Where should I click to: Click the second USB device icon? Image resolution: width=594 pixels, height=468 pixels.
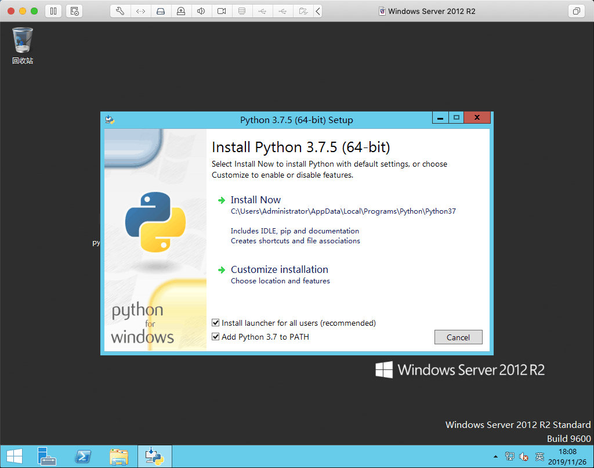[282, 11]
